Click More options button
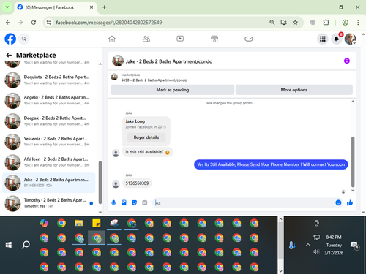Image resolution: width=366 pixels, height=274 pixels. (294, 90)
